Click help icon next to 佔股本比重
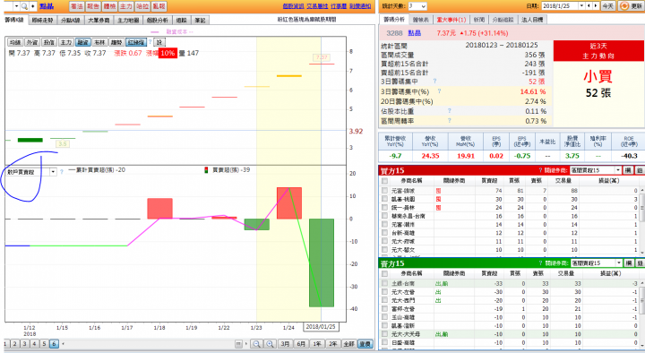Screen dimensions: 645x353 pos(449,111)
